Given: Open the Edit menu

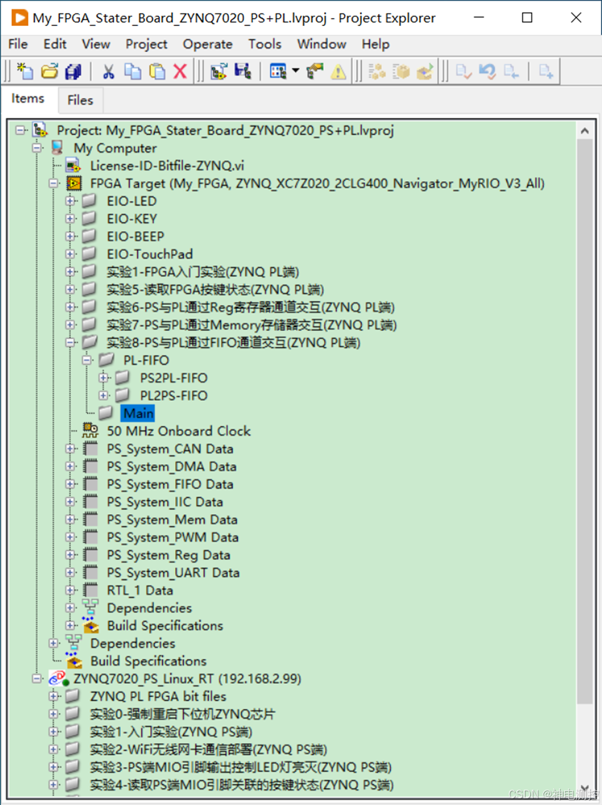Looking at the screenshot, I should [x=55, y=44].
